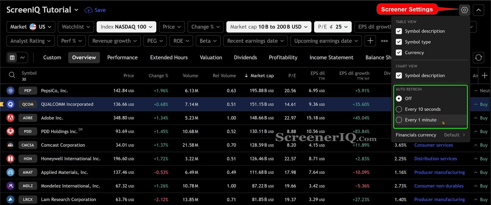The image size is (491, 205).
Task: Open the Market cap range dropdown
Action: click(x=269, y=27)
